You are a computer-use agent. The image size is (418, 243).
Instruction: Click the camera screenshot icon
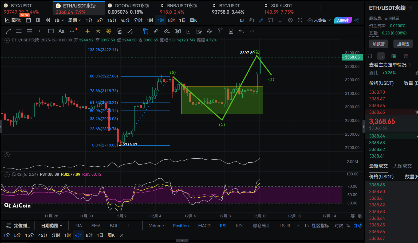point(251,20)
